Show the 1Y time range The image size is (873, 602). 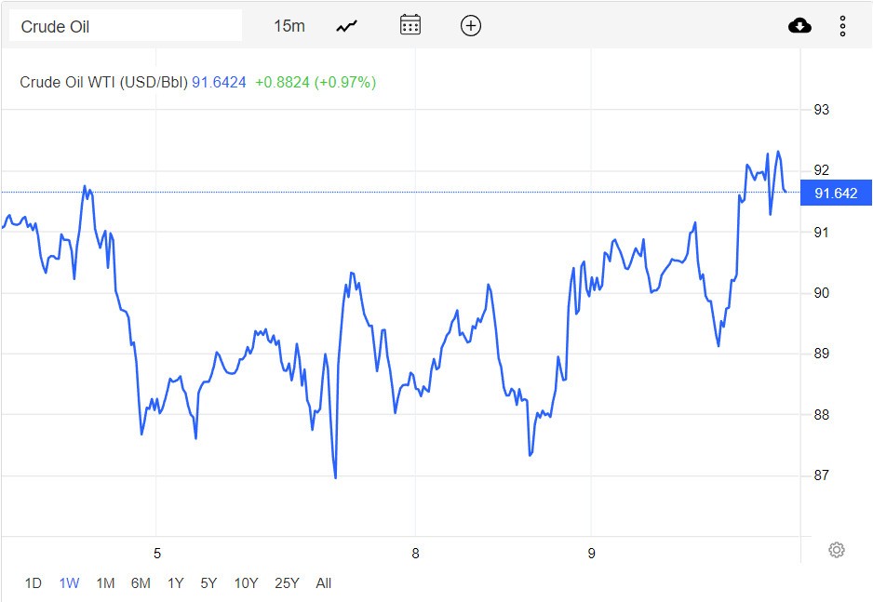[x=175, y=583]
